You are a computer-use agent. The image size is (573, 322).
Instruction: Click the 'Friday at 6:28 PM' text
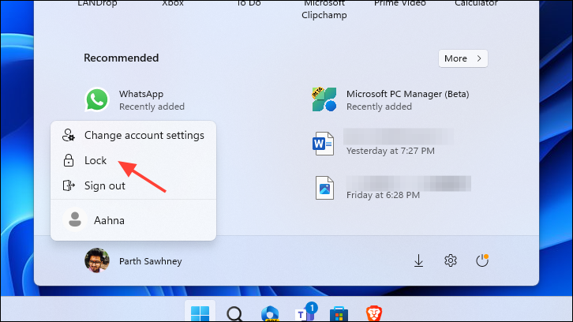[x=383, y=195]
